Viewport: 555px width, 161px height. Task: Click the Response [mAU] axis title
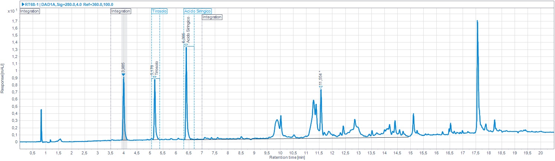pyautogui.click(x=3, y=79)
